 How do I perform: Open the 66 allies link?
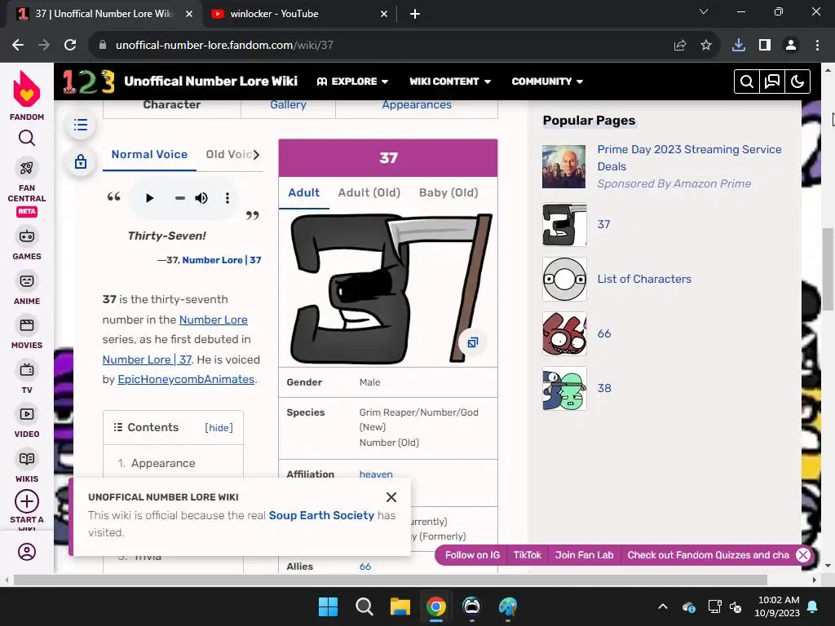365,566
